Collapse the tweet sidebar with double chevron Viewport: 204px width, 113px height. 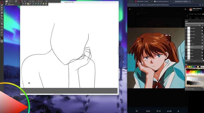click(185, 9)
